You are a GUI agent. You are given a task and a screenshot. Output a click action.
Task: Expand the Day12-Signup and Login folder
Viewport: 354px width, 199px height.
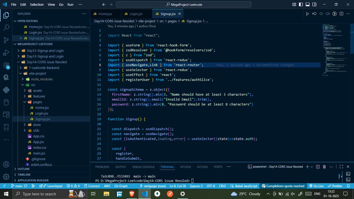pos(45,50)
